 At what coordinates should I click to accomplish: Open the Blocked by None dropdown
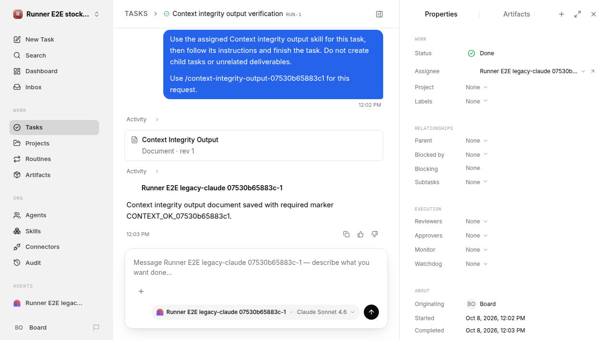pos(477,155)
